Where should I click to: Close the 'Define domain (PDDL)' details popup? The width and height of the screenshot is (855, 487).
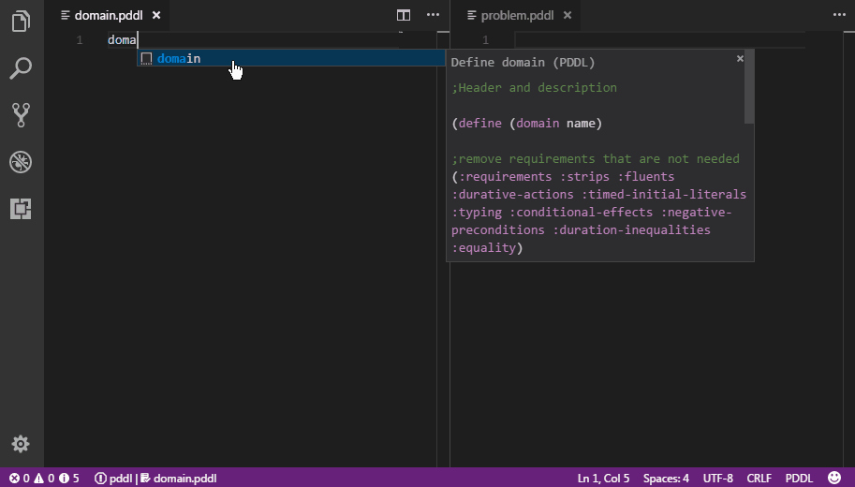(x=740, y=58)
